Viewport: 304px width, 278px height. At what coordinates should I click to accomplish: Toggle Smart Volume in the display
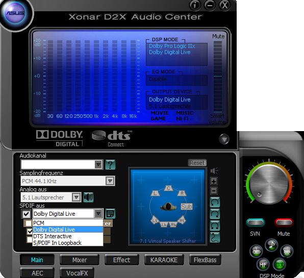pos(217,119)
